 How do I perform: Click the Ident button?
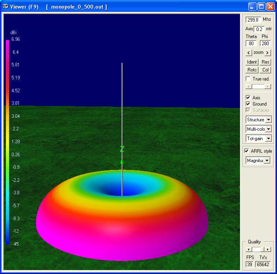252,62
